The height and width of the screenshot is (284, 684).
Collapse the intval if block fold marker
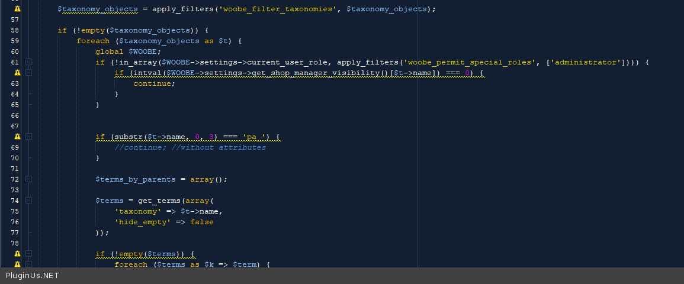coord(28,73)
